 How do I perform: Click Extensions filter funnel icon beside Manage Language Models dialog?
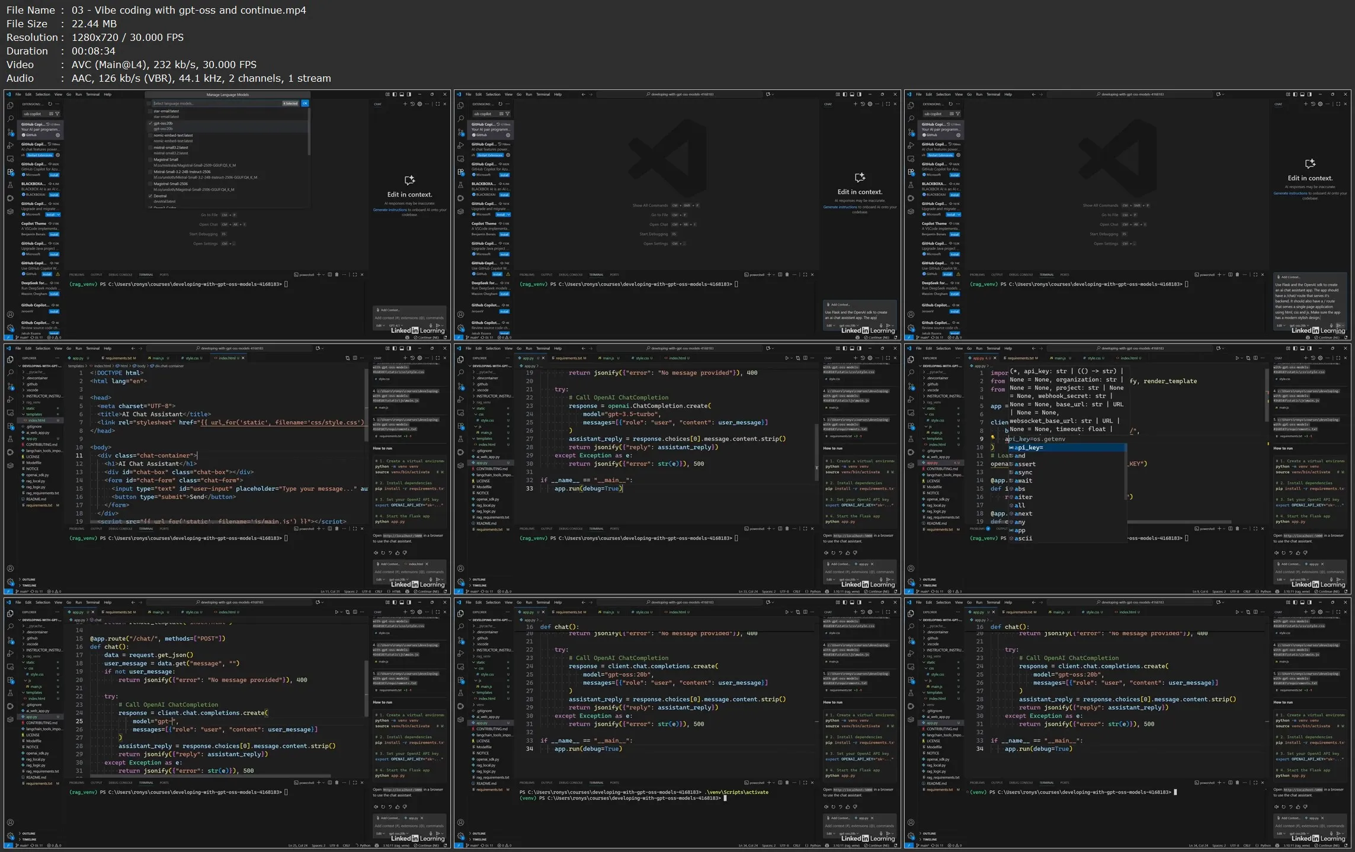click(57, 114)
